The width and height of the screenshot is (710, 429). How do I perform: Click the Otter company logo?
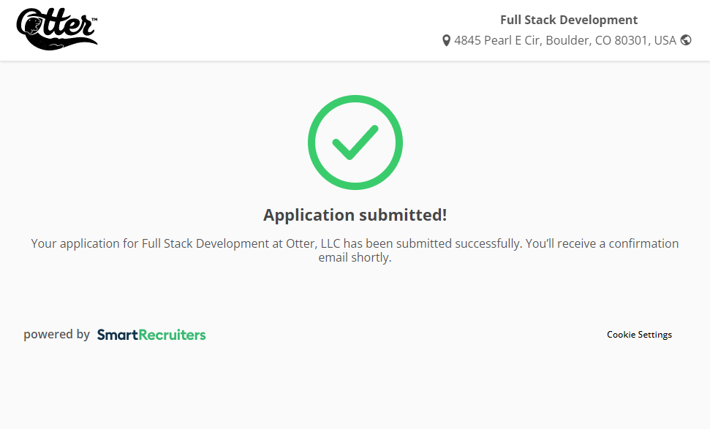pos(56,29)
